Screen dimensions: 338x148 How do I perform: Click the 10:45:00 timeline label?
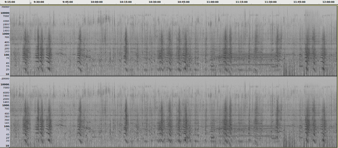pos(184,2)
